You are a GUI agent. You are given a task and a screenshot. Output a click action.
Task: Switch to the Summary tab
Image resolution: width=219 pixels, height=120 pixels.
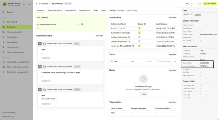pos(41,10)
